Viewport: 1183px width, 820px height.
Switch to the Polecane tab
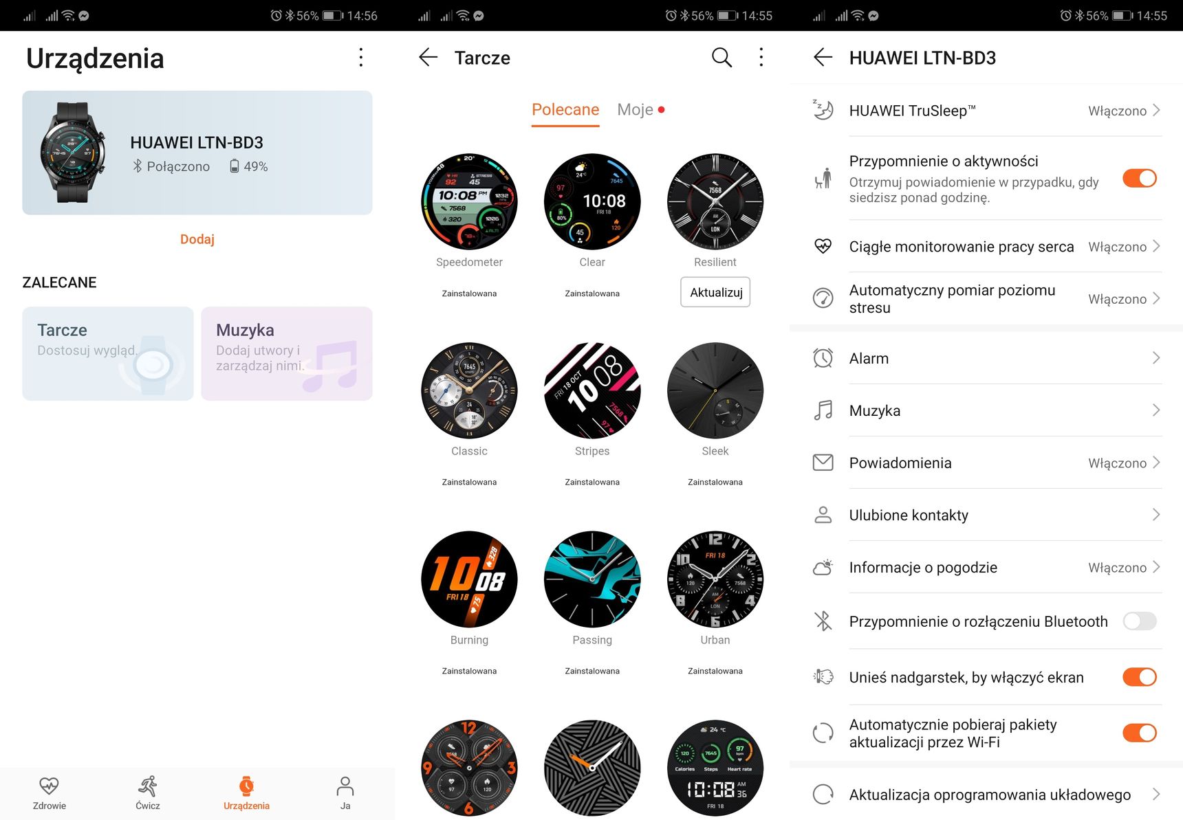pyautogui.click(x=565, y=110)
